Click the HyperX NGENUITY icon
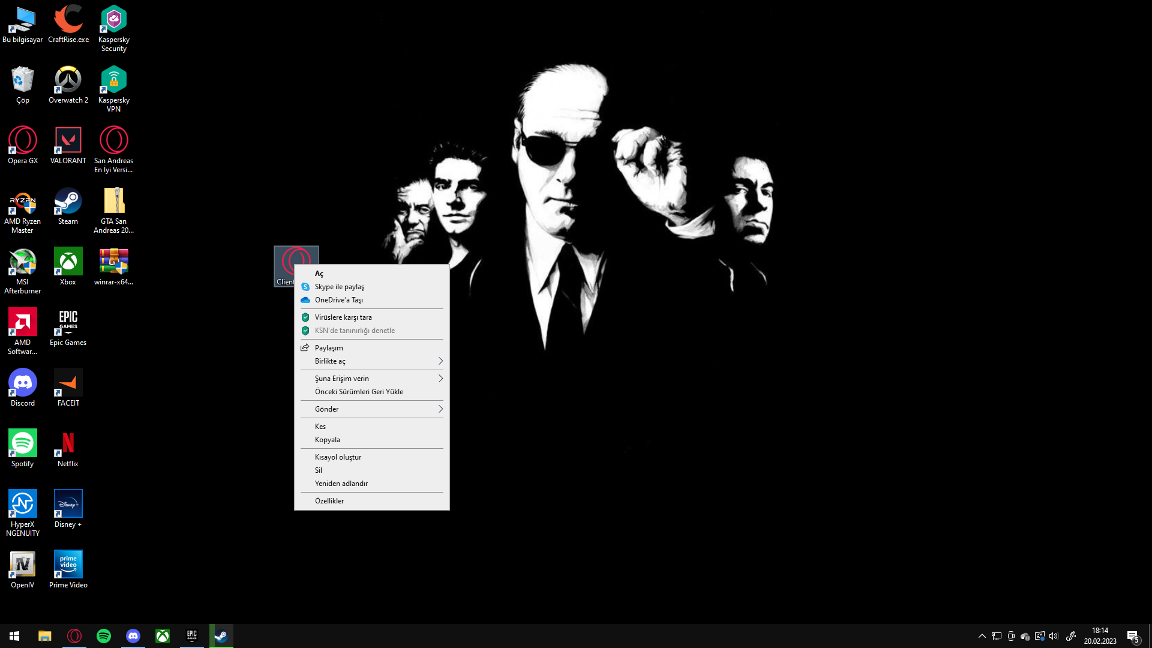 pos(22,505)
